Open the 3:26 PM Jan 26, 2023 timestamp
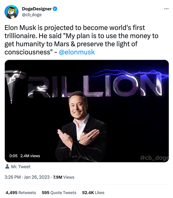Viewport: 173px width, 198px height. (x=27, y=177)
